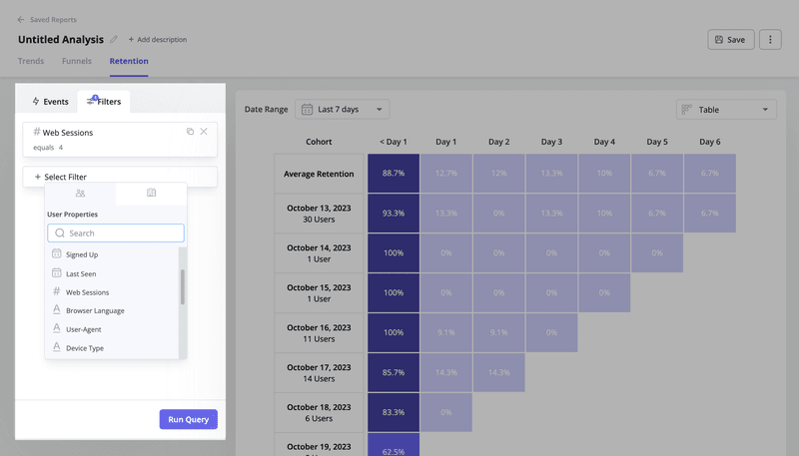Click the October 15, 2023 cohort row

pos(319,292)
